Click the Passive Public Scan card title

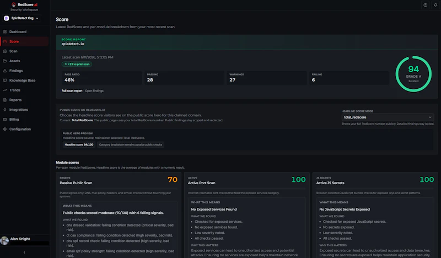pyautogui.click(x=76, y=183)
